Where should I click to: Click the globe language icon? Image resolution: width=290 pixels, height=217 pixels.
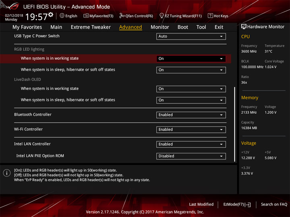point(62,16)
